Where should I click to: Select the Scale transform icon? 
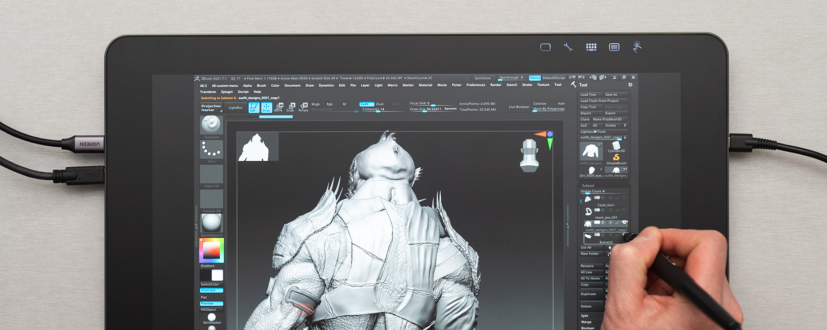click(x=290, y=107)
